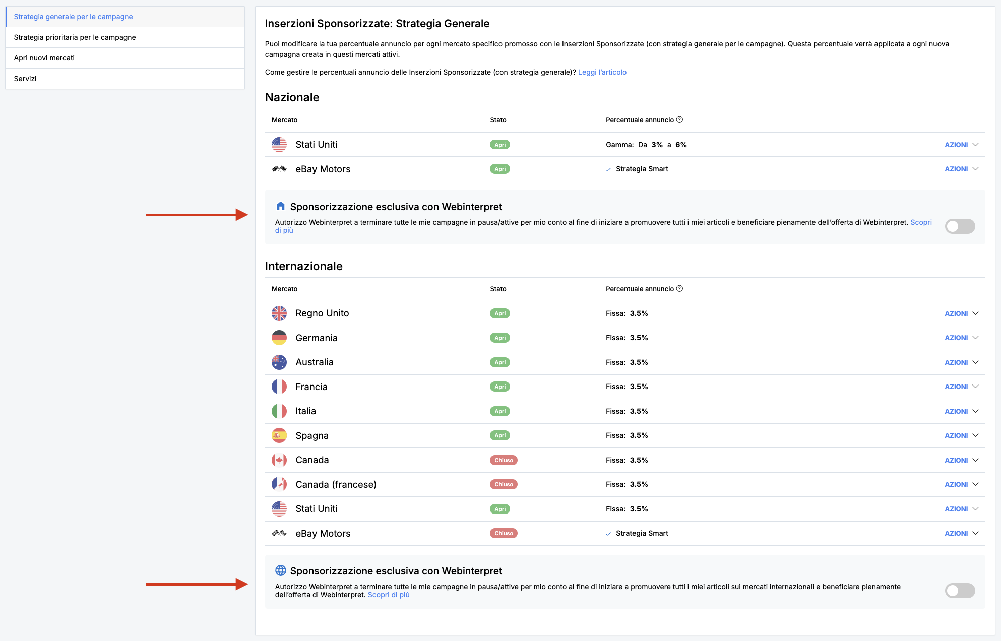1001x641 pixels.
Task: Click the help icon next to Percentuale annuncio in Nazionale
Action: (x=679, y=120)
